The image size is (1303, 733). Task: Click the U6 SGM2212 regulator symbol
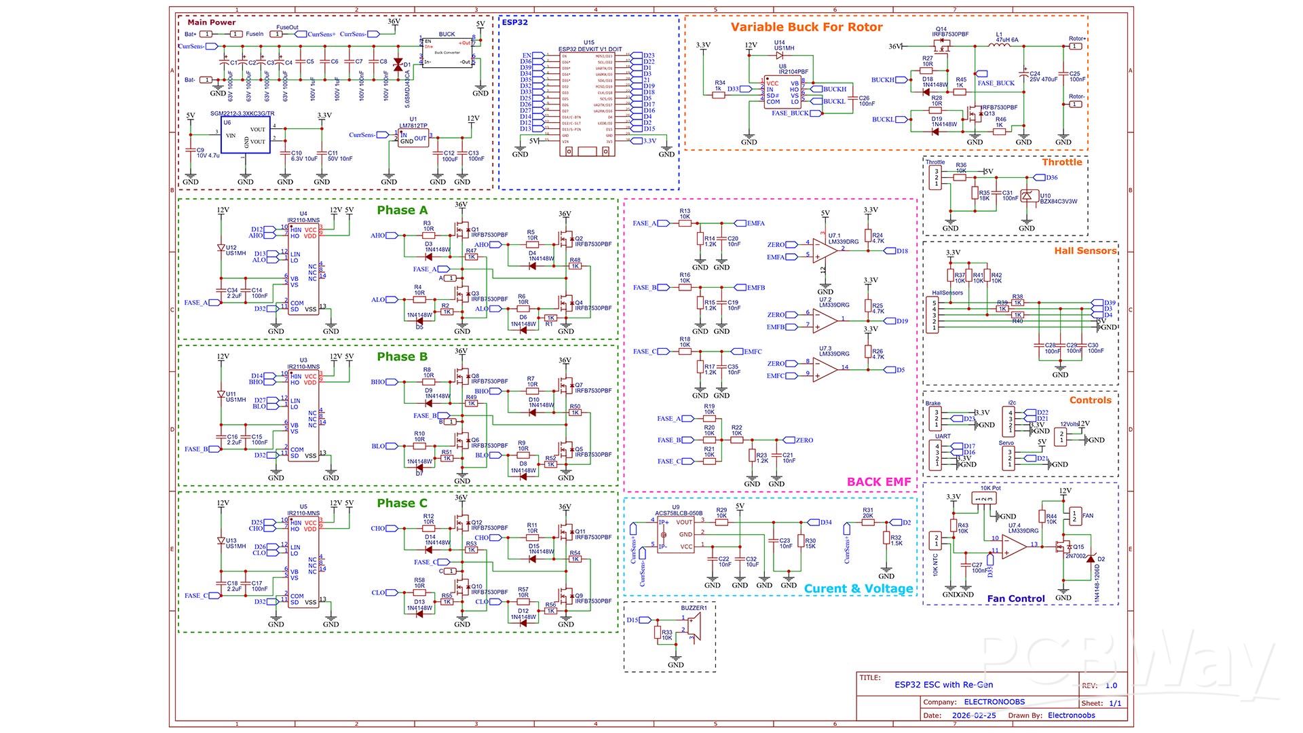(244, 136)
